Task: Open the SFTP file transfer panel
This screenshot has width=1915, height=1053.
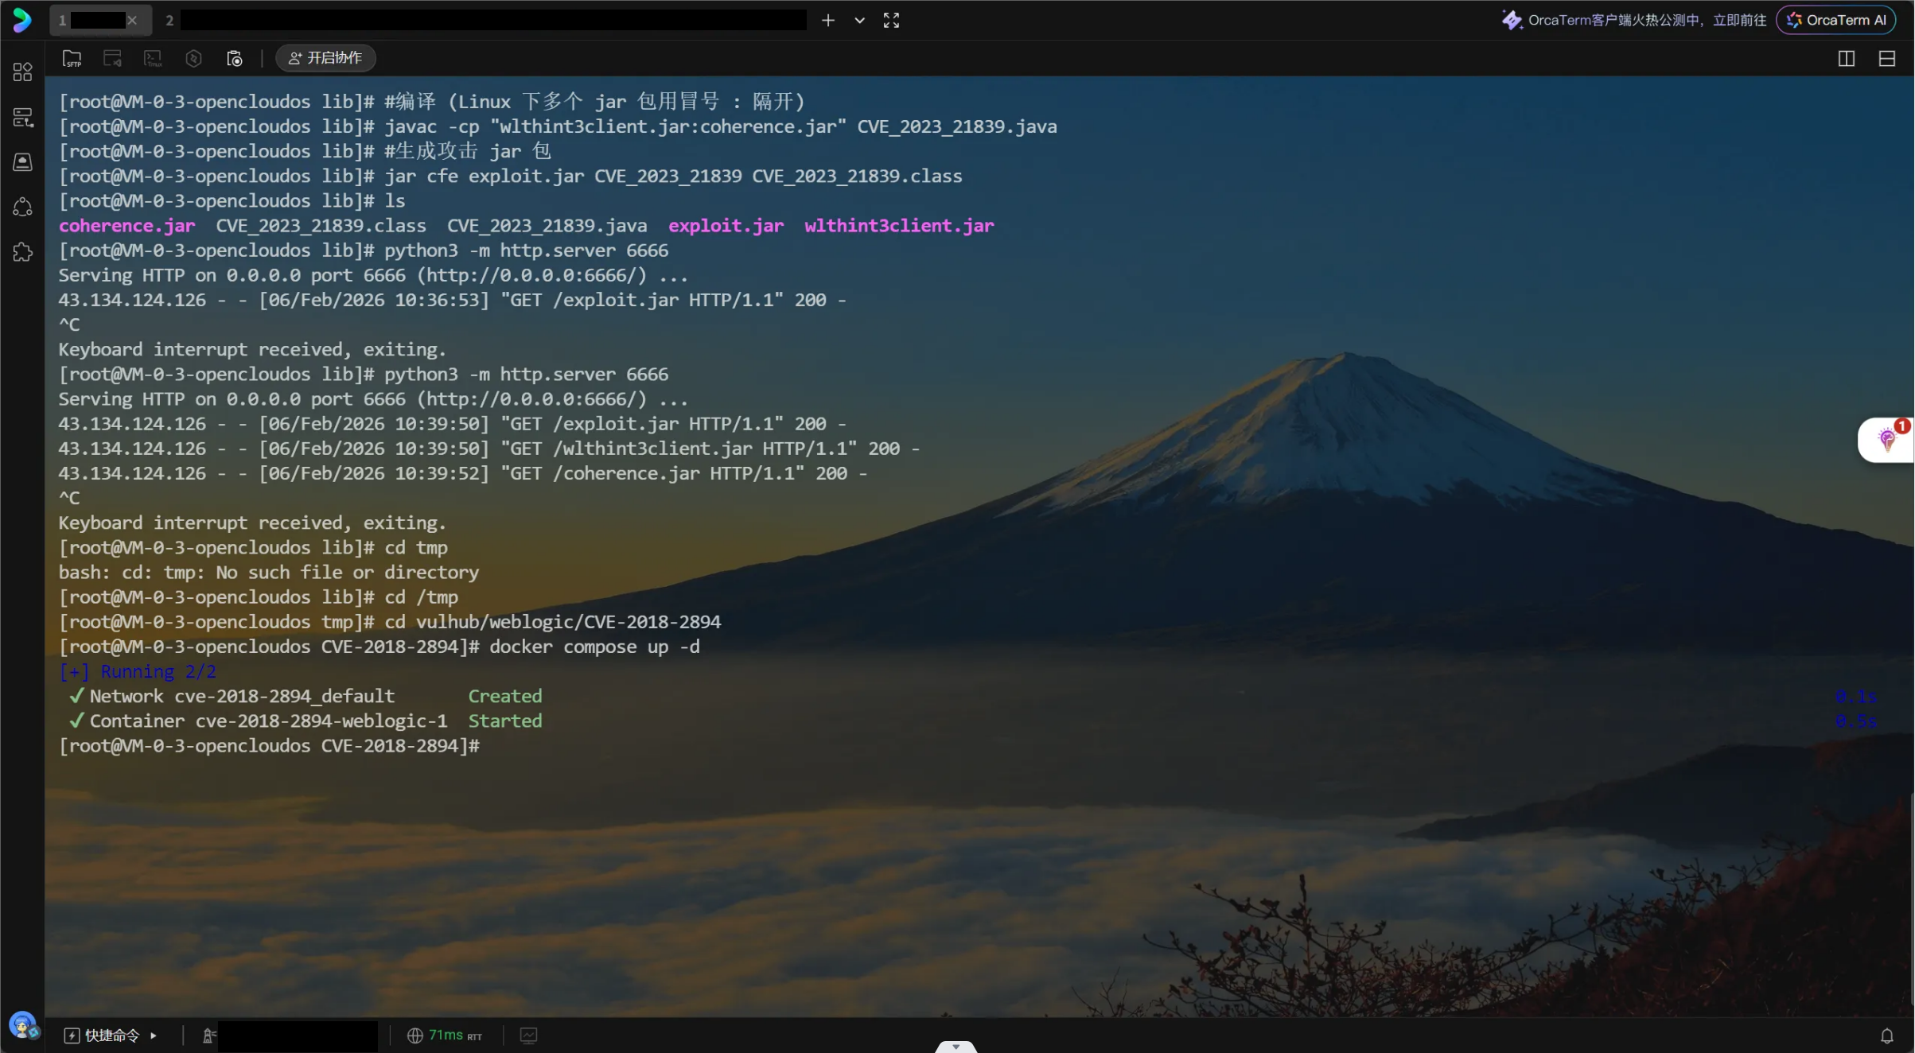Action: 72,58
